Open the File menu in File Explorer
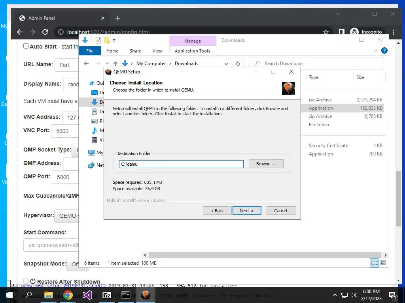This screenshot has width=405, height=303. click(x=90, y=51)
